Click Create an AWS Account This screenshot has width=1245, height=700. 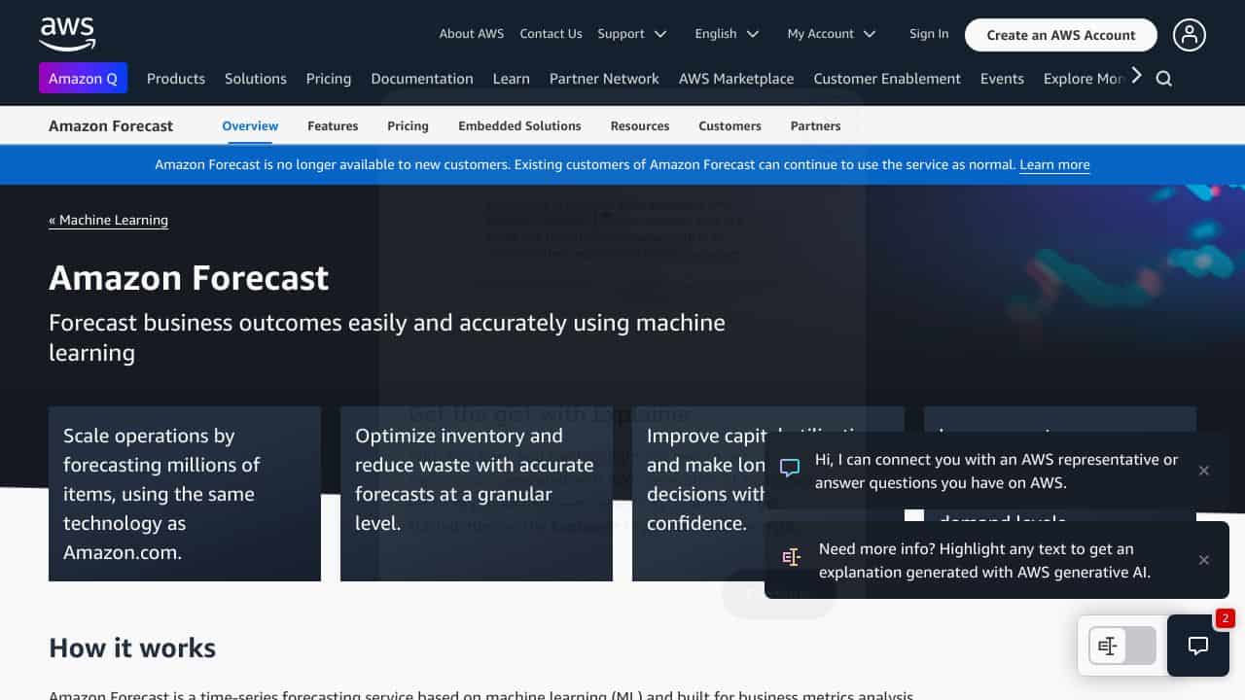click(1061, 35)
